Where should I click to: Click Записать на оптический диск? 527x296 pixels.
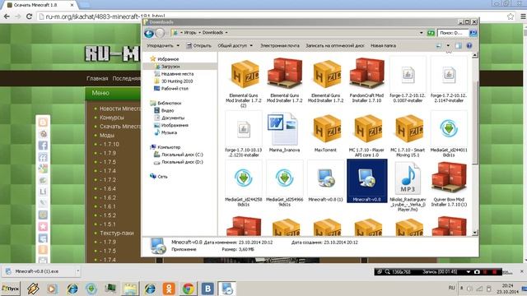coord(334,46)
